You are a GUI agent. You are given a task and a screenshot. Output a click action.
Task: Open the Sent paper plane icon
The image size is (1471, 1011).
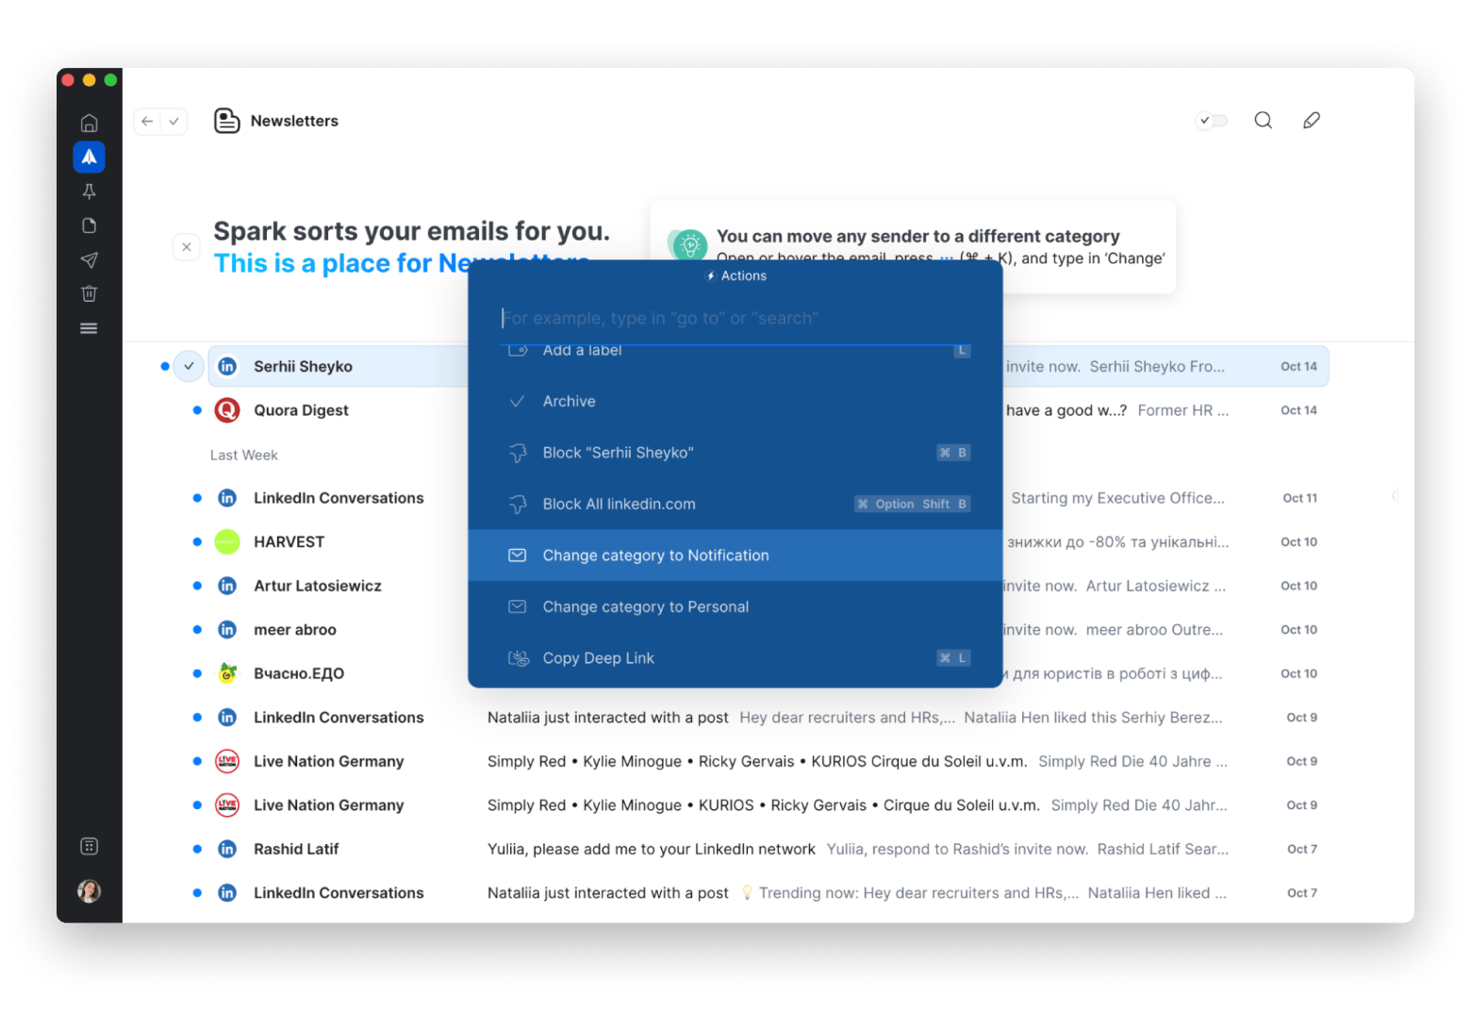(x=89, y=259)
